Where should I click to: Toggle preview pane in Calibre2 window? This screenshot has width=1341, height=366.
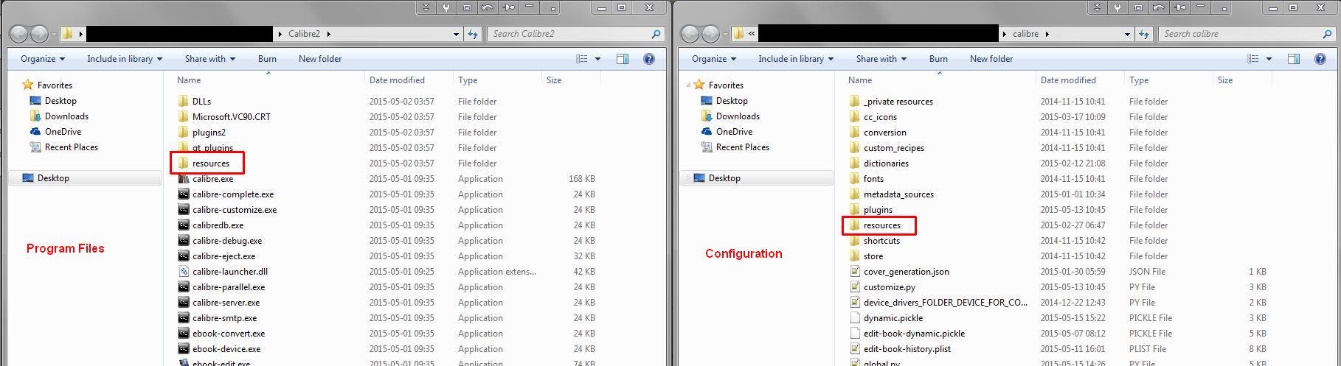(x=622, y=59)
